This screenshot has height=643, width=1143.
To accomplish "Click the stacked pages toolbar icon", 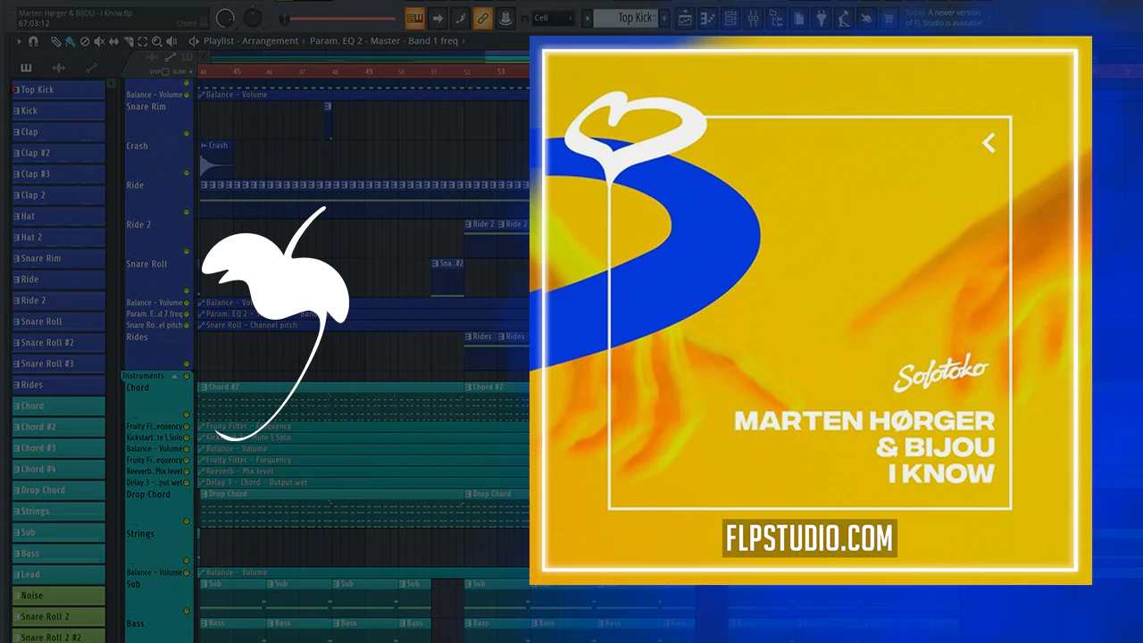I will coord(798,18).
